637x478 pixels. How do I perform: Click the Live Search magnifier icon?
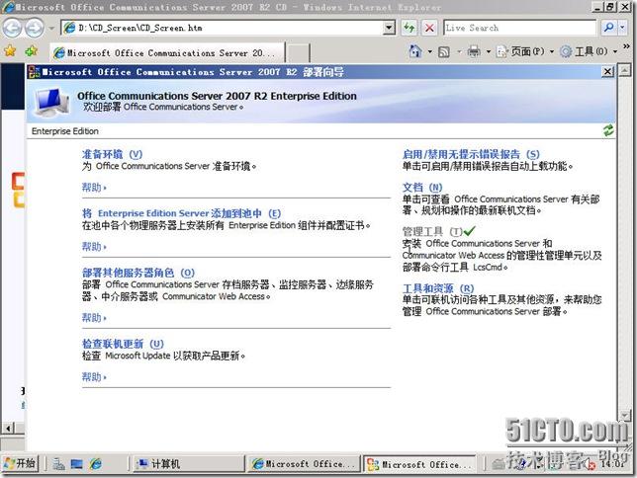pyautogui.click(x=608, y=28)
